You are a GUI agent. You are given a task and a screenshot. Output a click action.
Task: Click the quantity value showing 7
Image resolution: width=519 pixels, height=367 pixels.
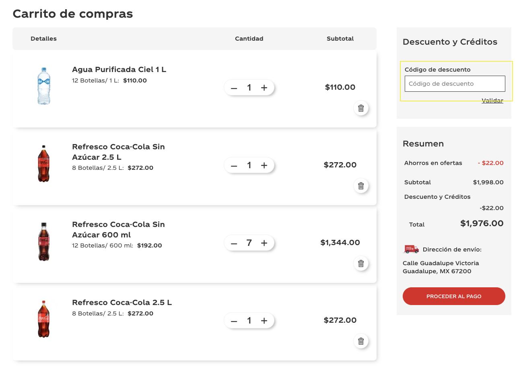click(249, 243)
